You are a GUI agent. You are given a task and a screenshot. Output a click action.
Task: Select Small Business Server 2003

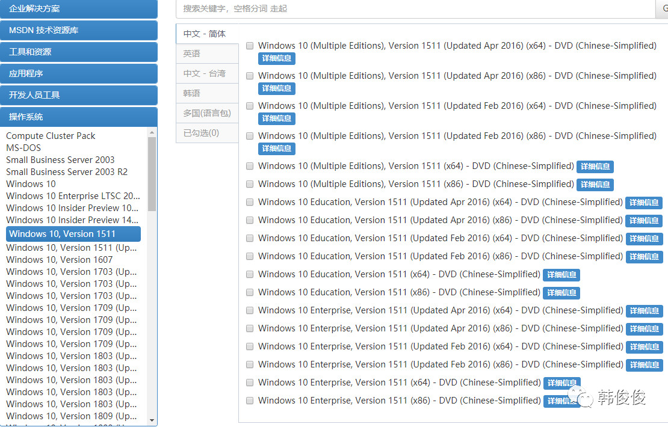coord(60,160)
